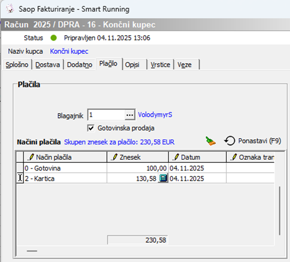Click the 230,58 total sum field
The image size is (290, 262).
click(x=138, y=240)
